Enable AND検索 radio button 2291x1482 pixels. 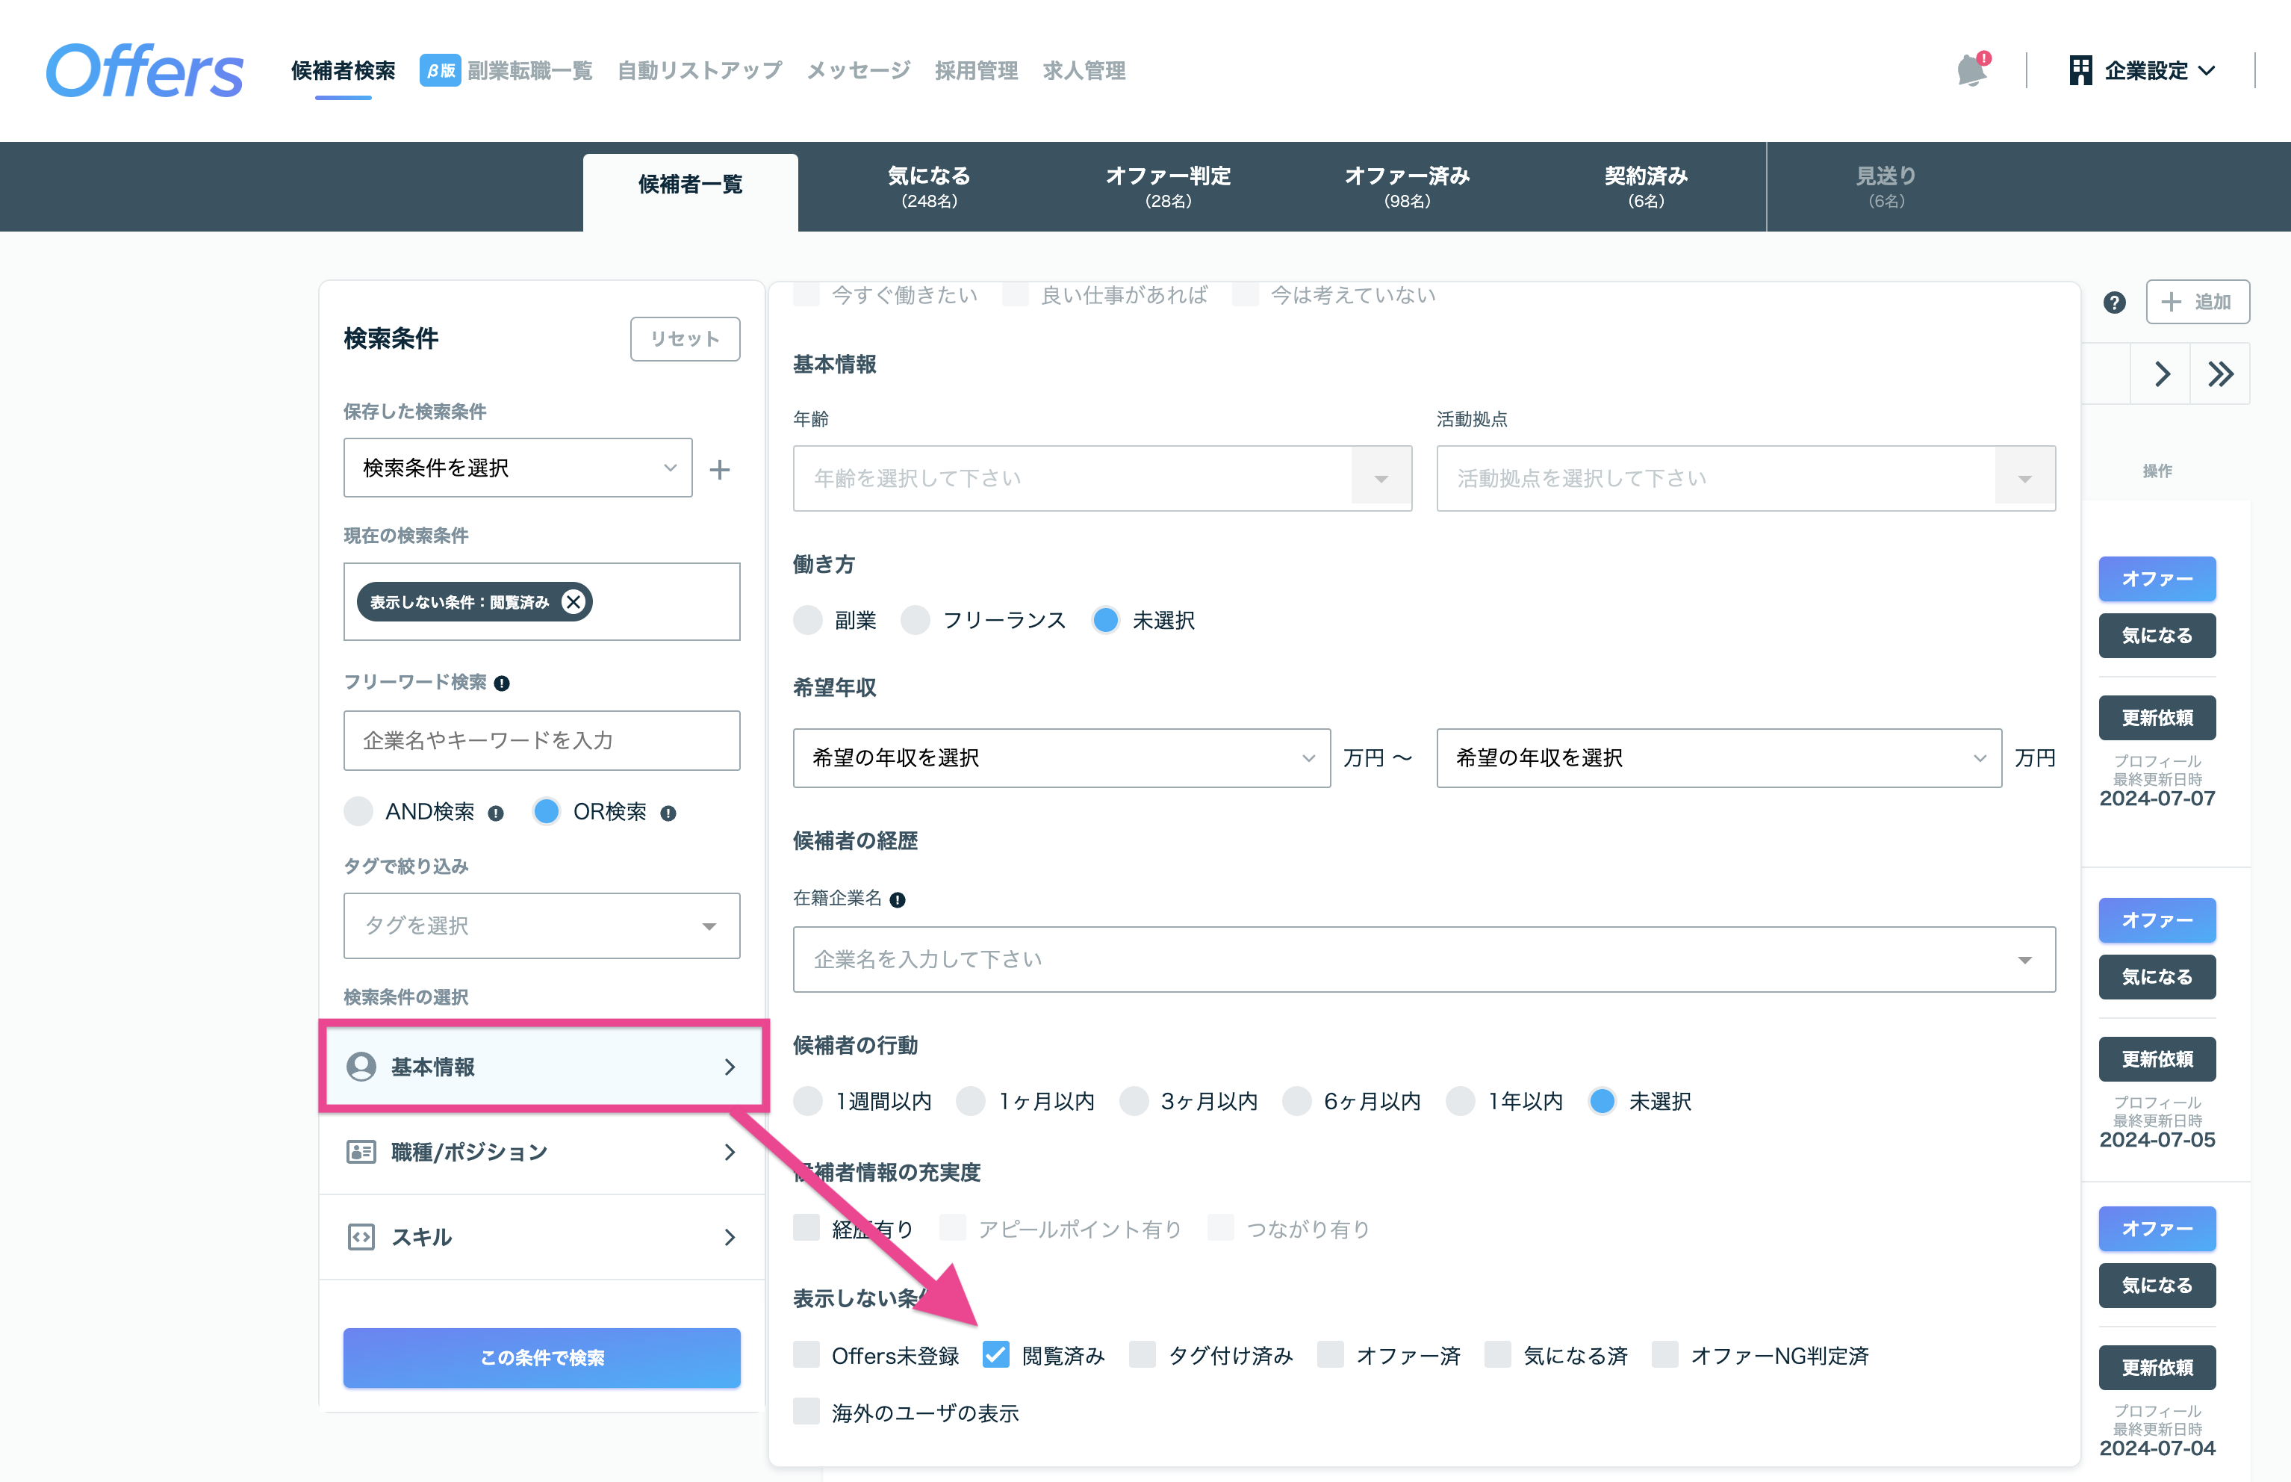point(358,812)
